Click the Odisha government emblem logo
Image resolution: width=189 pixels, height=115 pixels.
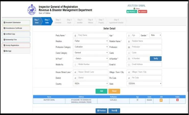click(32, 10)
